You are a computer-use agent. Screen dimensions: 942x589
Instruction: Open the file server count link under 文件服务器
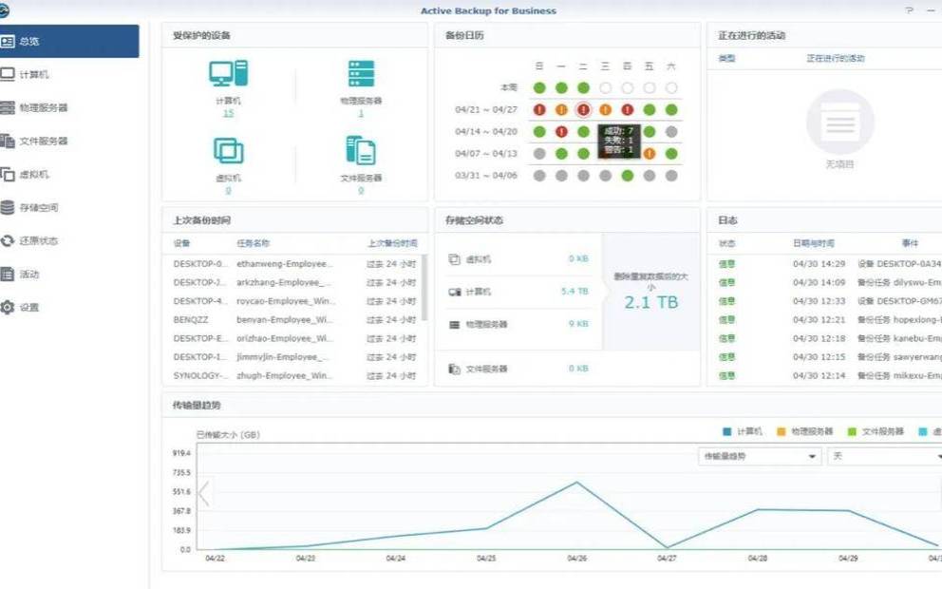click(x=361, y=191)
